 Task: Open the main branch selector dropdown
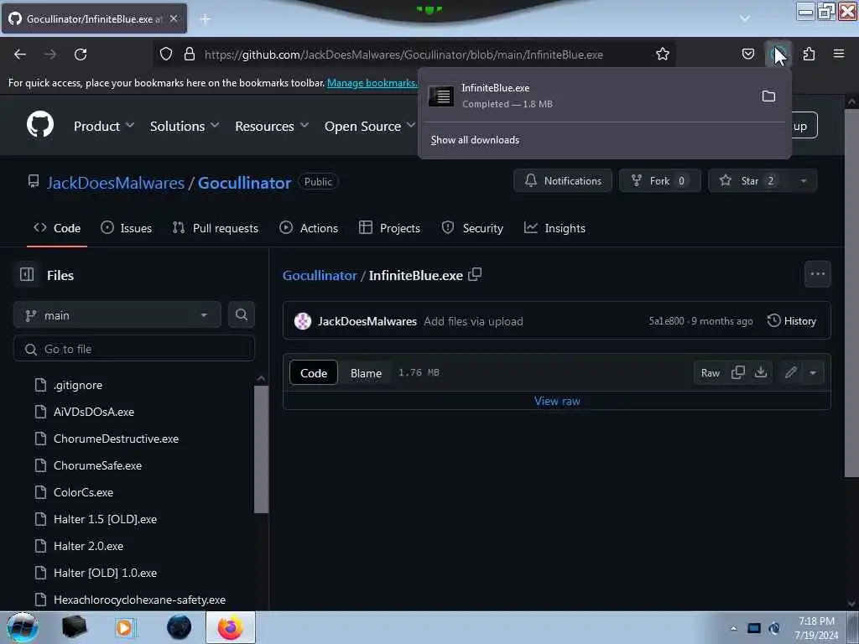coord(117,315)
